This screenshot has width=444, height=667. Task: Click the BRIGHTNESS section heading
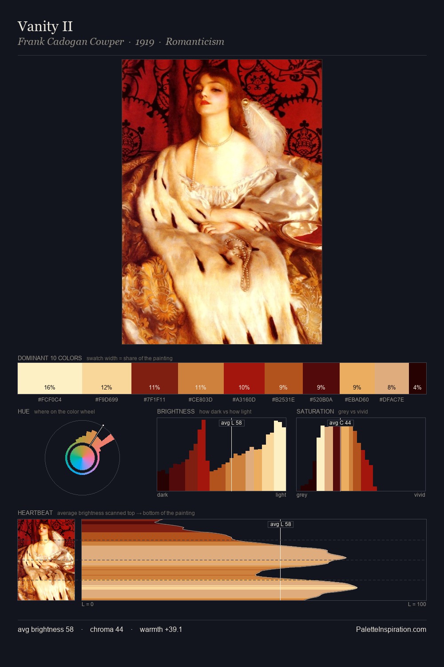click(x=176, y=411)
